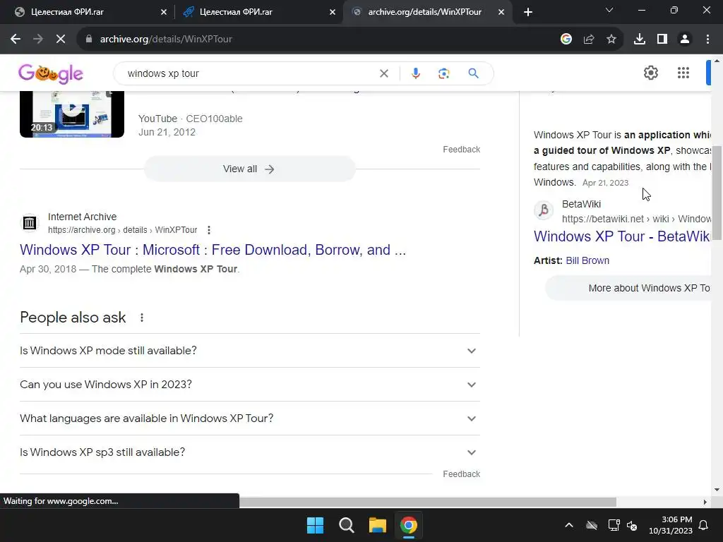Search by voice microphone
Image resolution: width=723 pixels, height=542 pixels.
click(415, 73)
